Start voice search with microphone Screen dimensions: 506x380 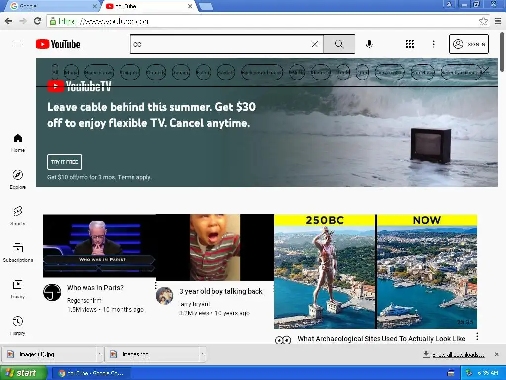369,44
